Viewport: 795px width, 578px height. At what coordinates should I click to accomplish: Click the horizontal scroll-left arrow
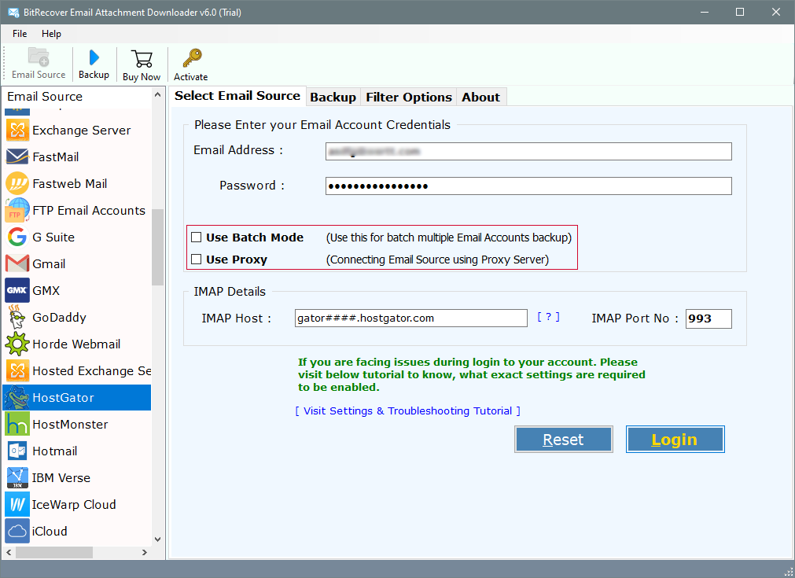(9, 552)
